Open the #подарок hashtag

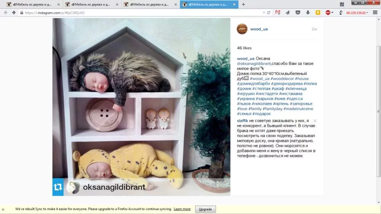pos(261,114)
